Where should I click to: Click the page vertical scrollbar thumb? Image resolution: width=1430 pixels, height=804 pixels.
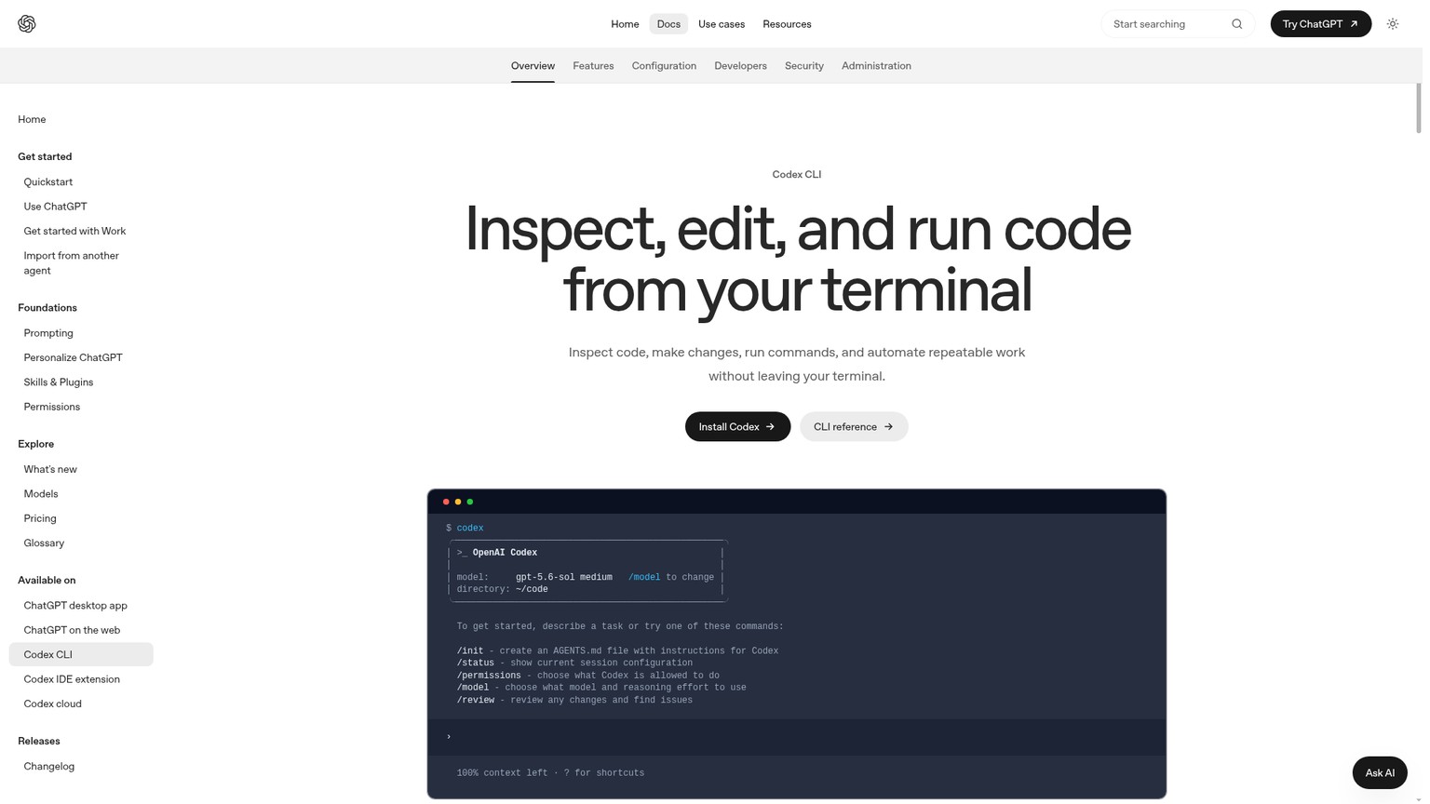(1418, 108)
